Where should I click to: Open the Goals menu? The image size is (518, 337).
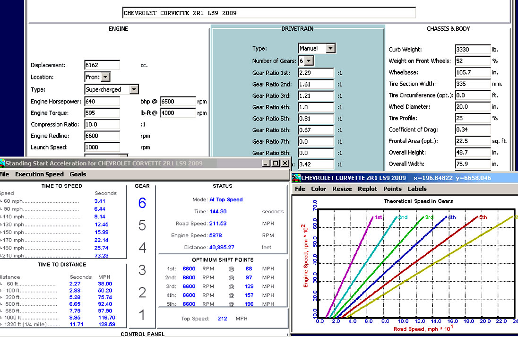pos(78,174)
